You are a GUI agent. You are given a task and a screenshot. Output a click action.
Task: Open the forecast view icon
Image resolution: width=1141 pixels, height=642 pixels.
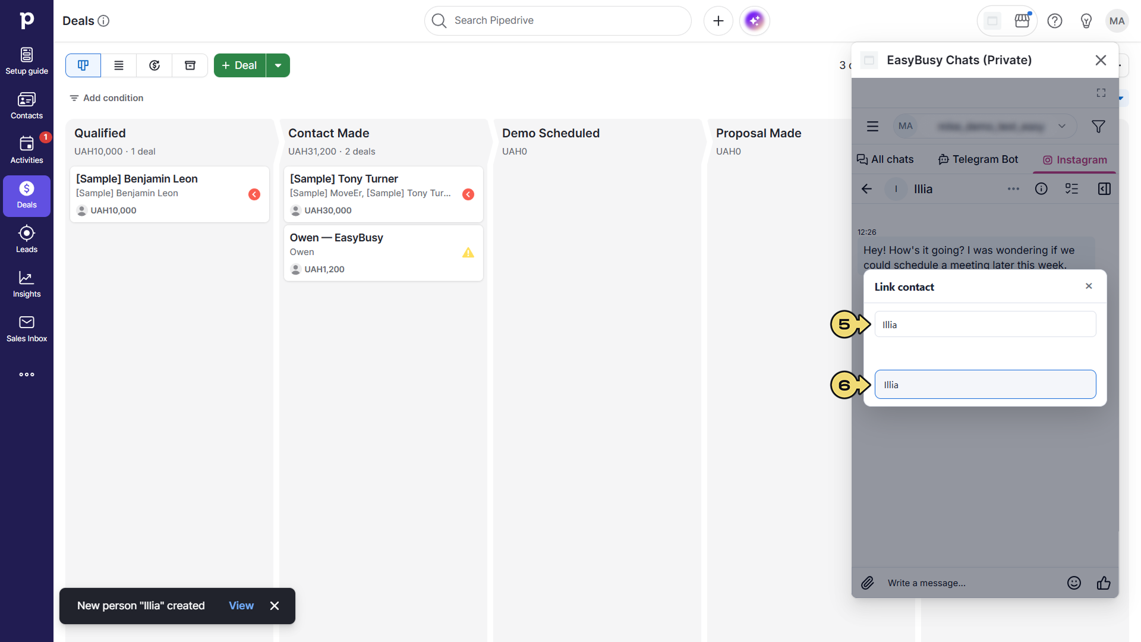(155, 65)
